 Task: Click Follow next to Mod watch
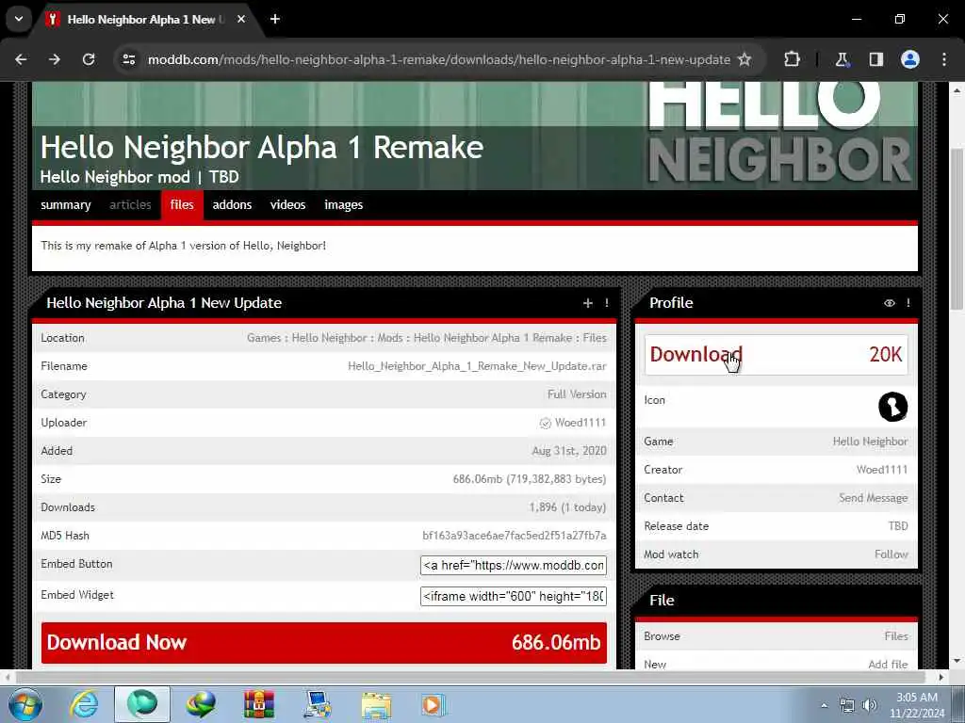coord(891,554)
